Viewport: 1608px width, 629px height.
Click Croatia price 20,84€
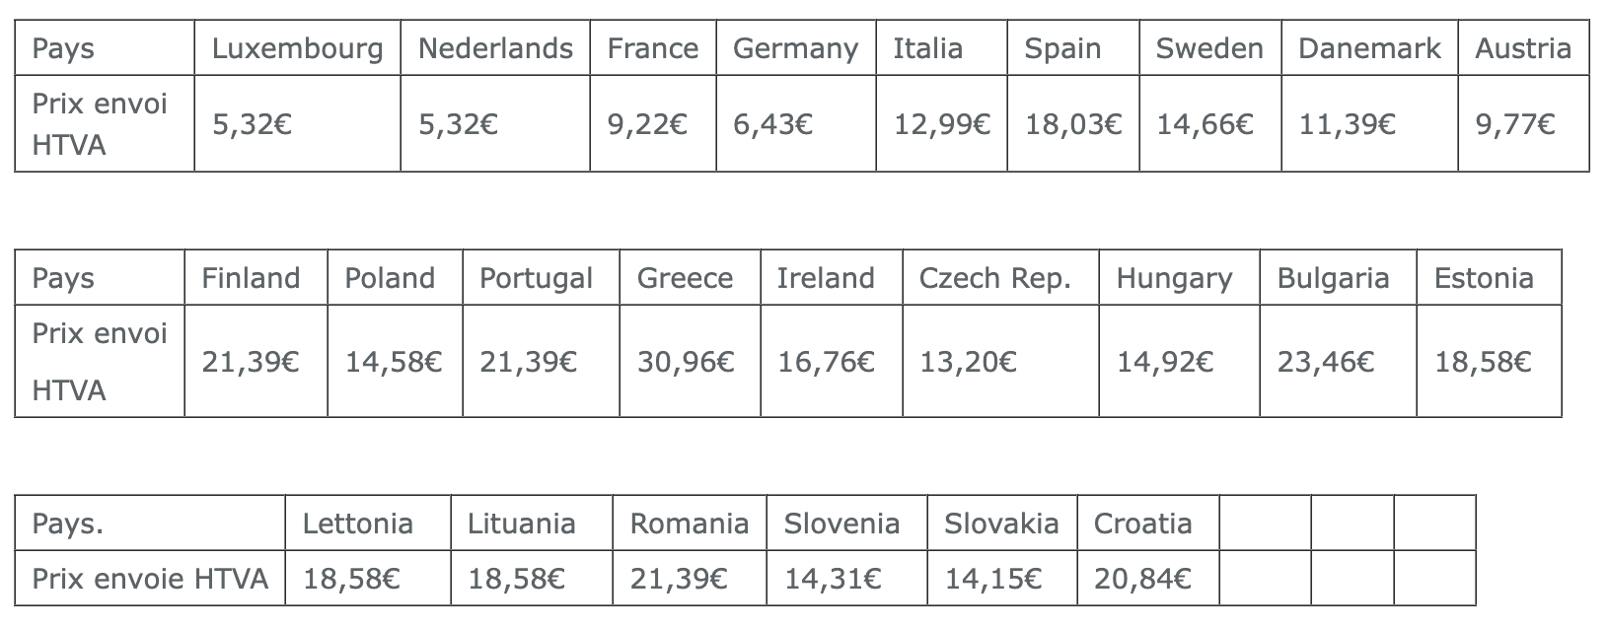point(1147,578)
